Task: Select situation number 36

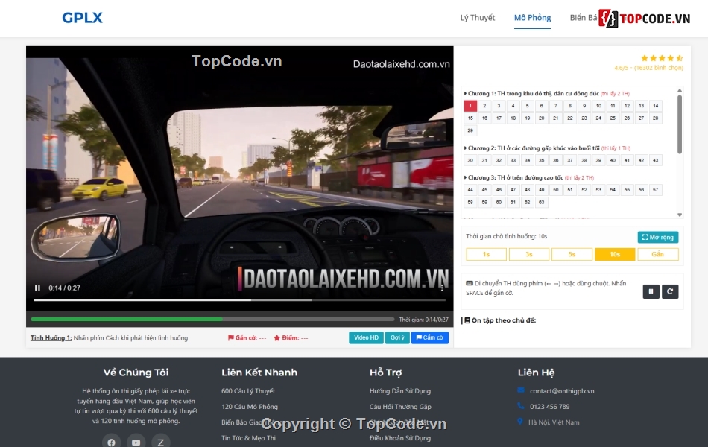Action: (x=556, y=160)
